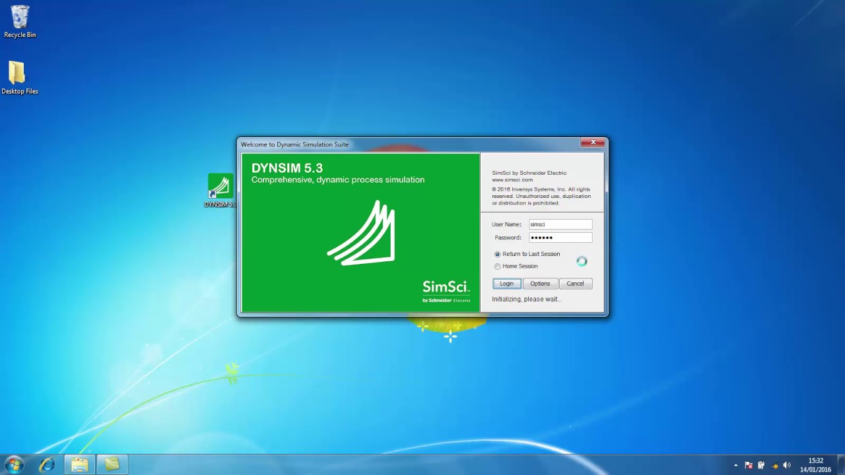Select the Desktop Files folder icon
845x475 pixels.
(x=19, y=78)
